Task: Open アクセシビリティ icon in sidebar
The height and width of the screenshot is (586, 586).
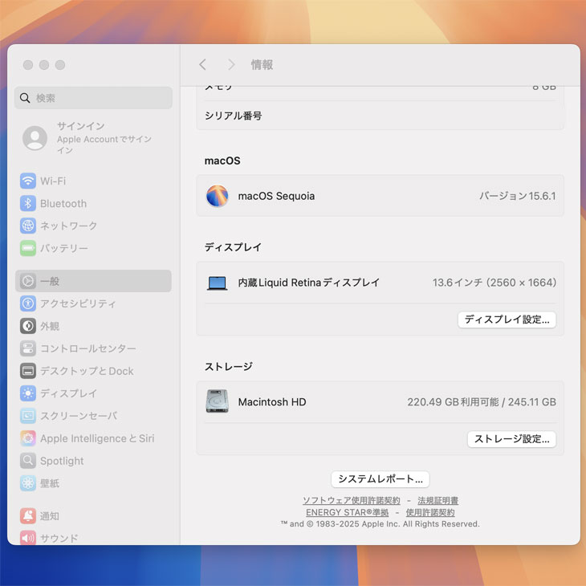Action: (28, 303)
